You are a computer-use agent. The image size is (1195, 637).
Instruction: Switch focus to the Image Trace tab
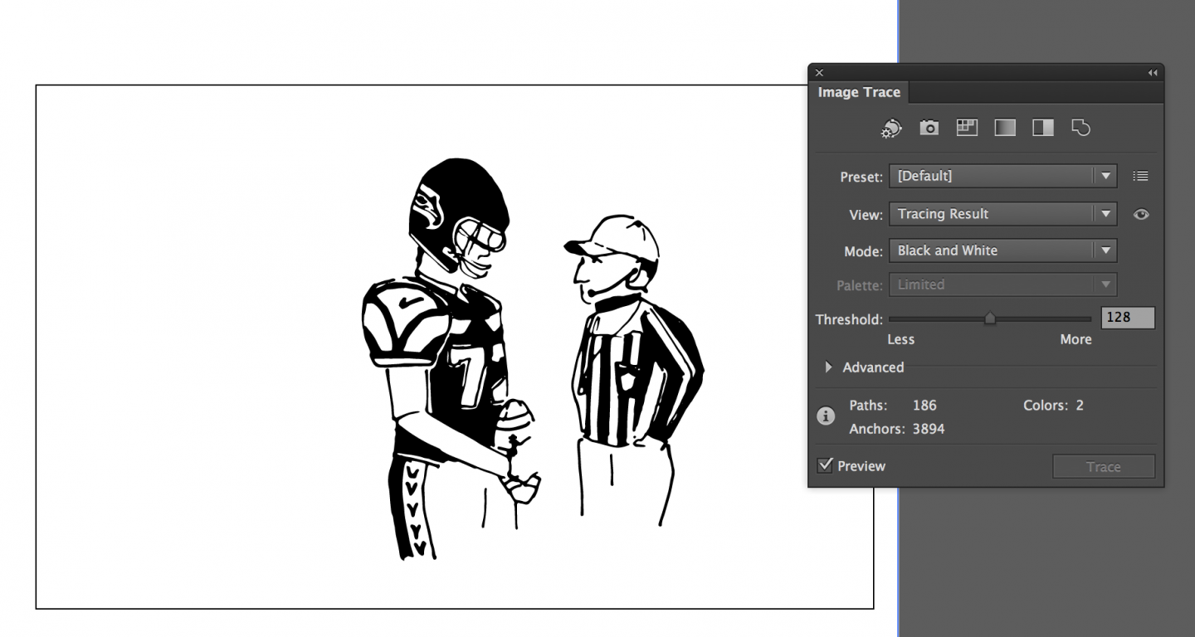click(x=859, y=92)
